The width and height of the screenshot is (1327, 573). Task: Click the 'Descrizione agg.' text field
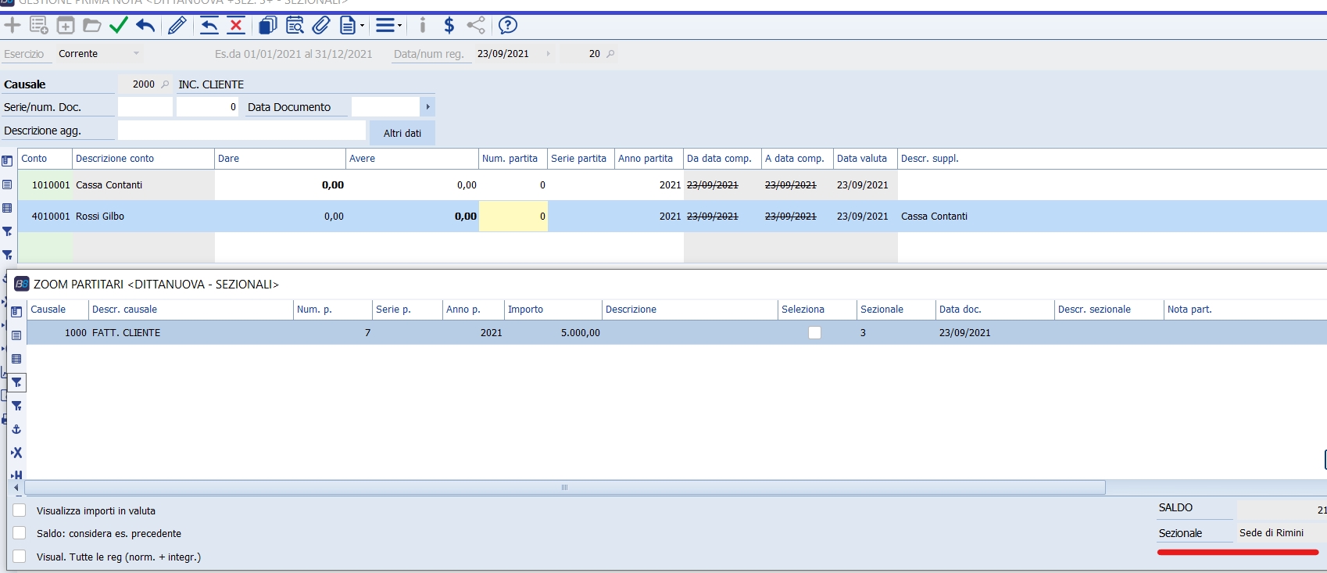pyautogui.click(x=241, y=131)
